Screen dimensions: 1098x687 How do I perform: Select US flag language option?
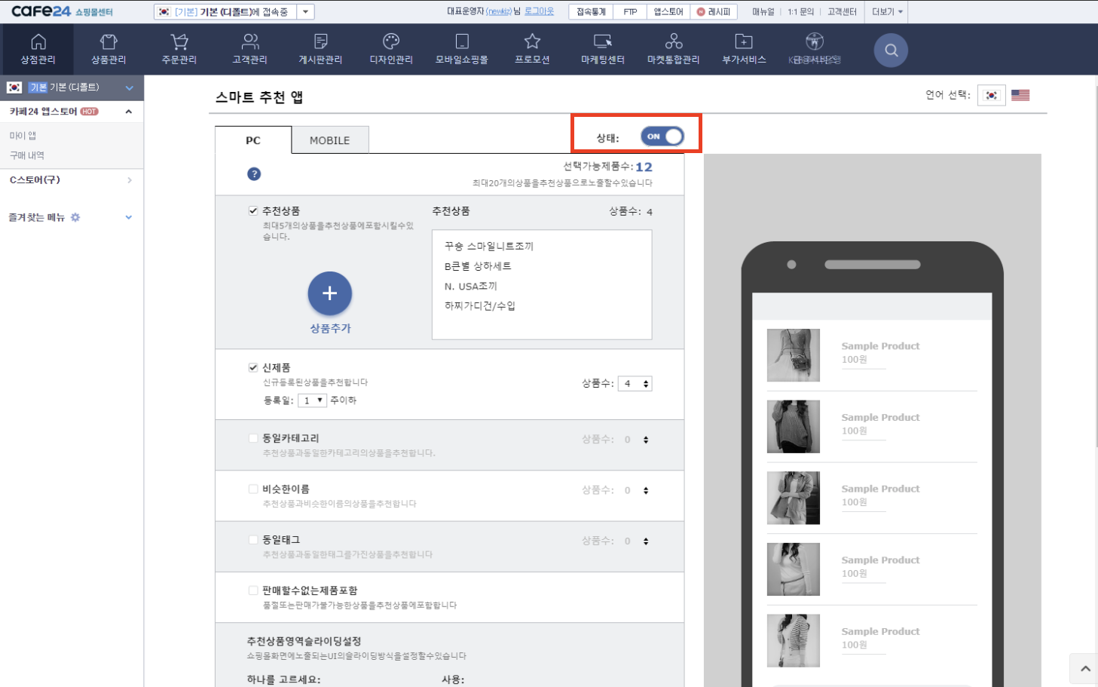1020,95
